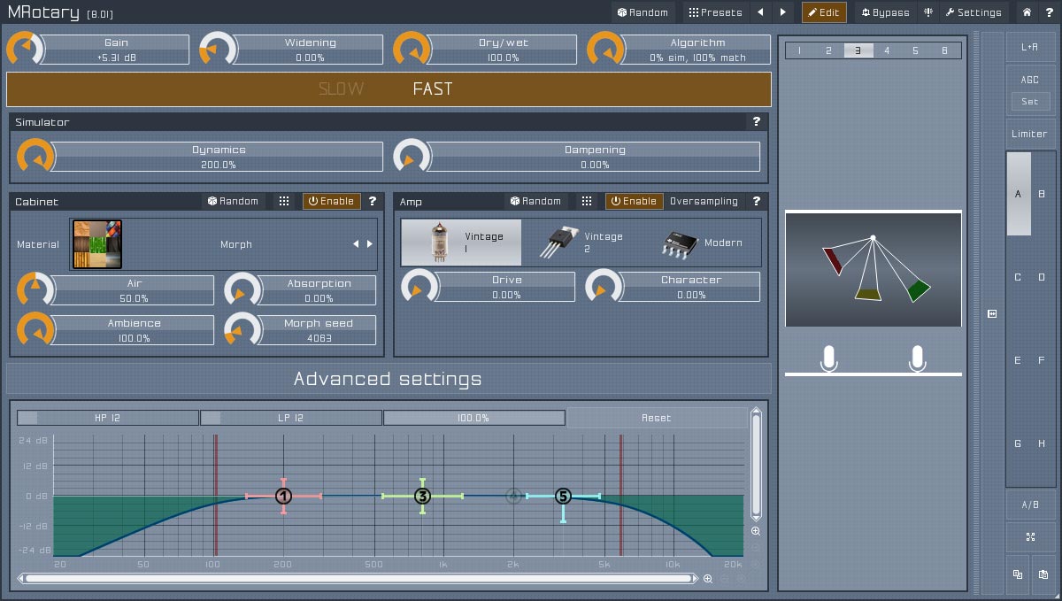This screenshot has height=601, width=1062.
Task: Open the help question mark in the title bar
Action: [1048, 12]
